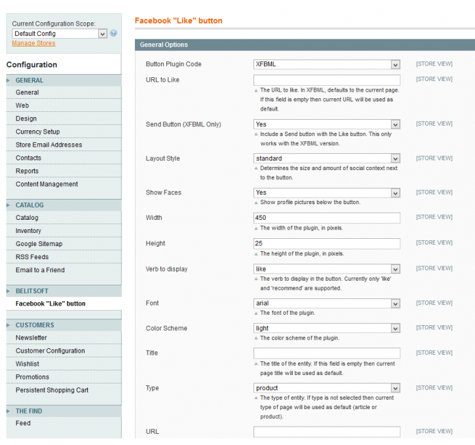Open the Font dropdown
Screen dimensions: 475x445
point(326,303)
